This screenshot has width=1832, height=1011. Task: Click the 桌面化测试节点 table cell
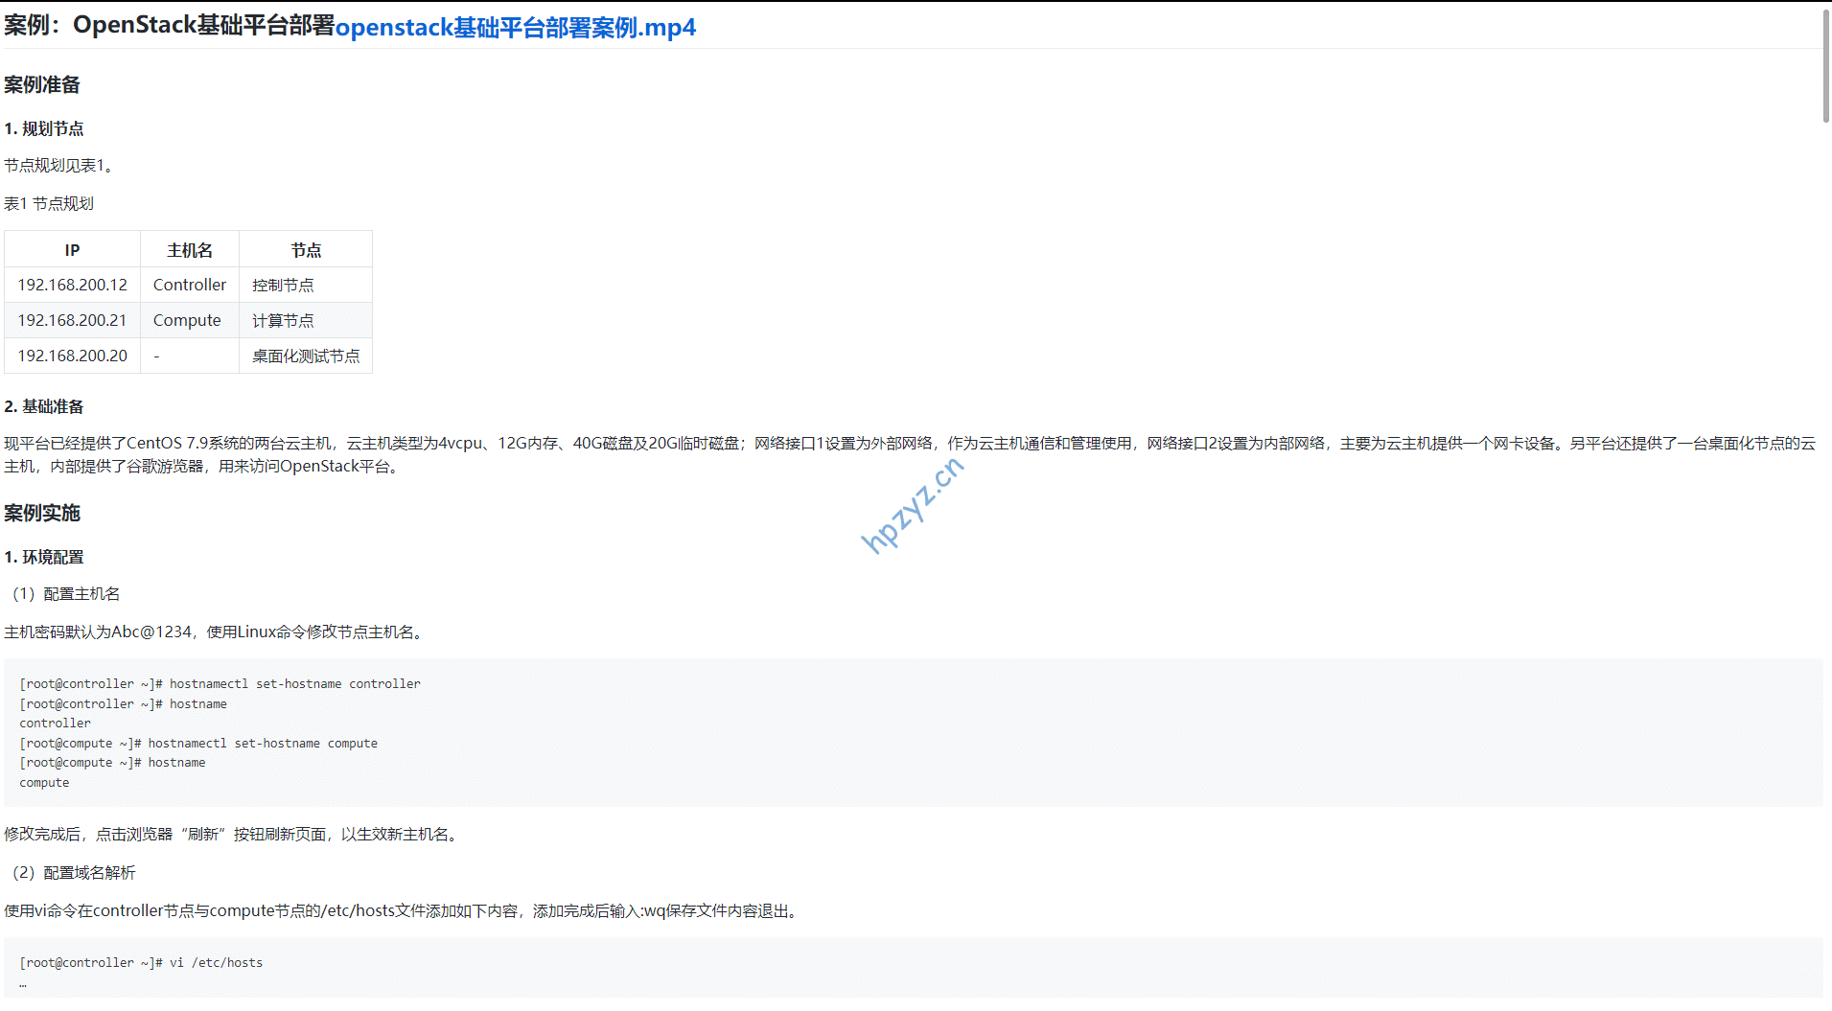306,356
